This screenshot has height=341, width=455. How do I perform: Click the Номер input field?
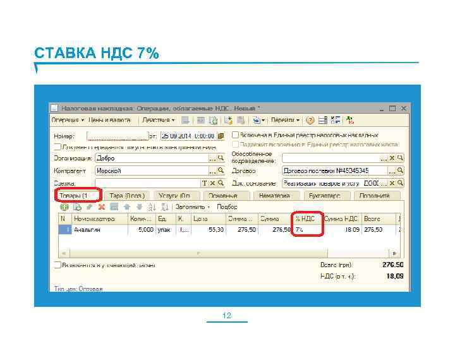point(118,136)
